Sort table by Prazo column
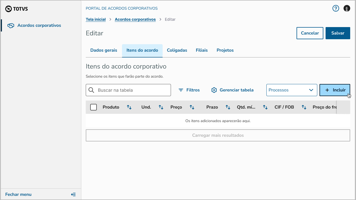356x200 pixels. (228, 107)
